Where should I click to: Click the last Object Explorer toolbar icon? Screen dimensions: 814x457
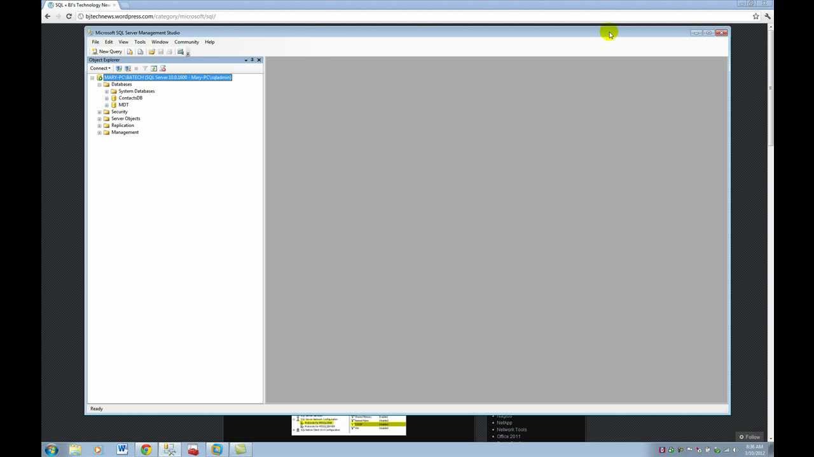pos(163,68)
